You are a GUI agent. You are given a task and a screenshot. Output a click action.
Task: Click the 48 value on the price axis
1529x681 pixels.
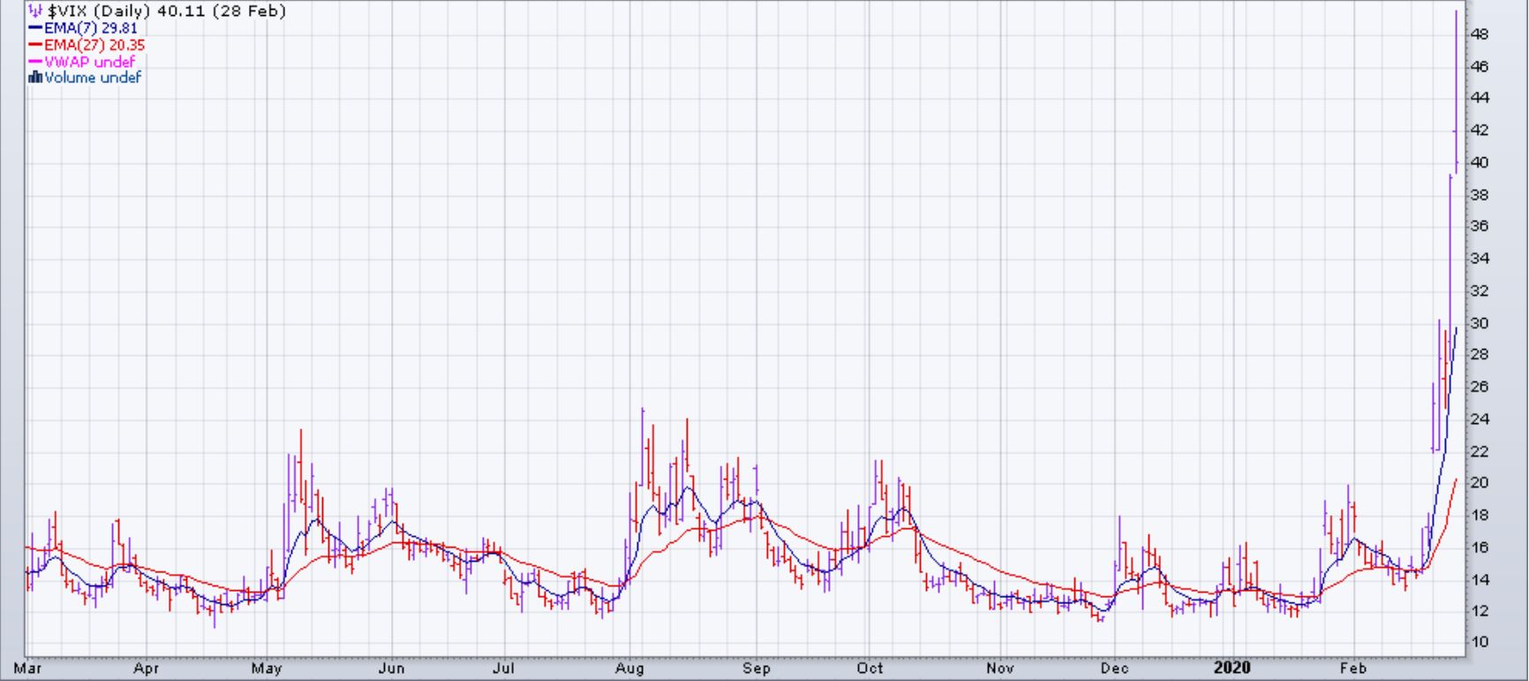1480,34
